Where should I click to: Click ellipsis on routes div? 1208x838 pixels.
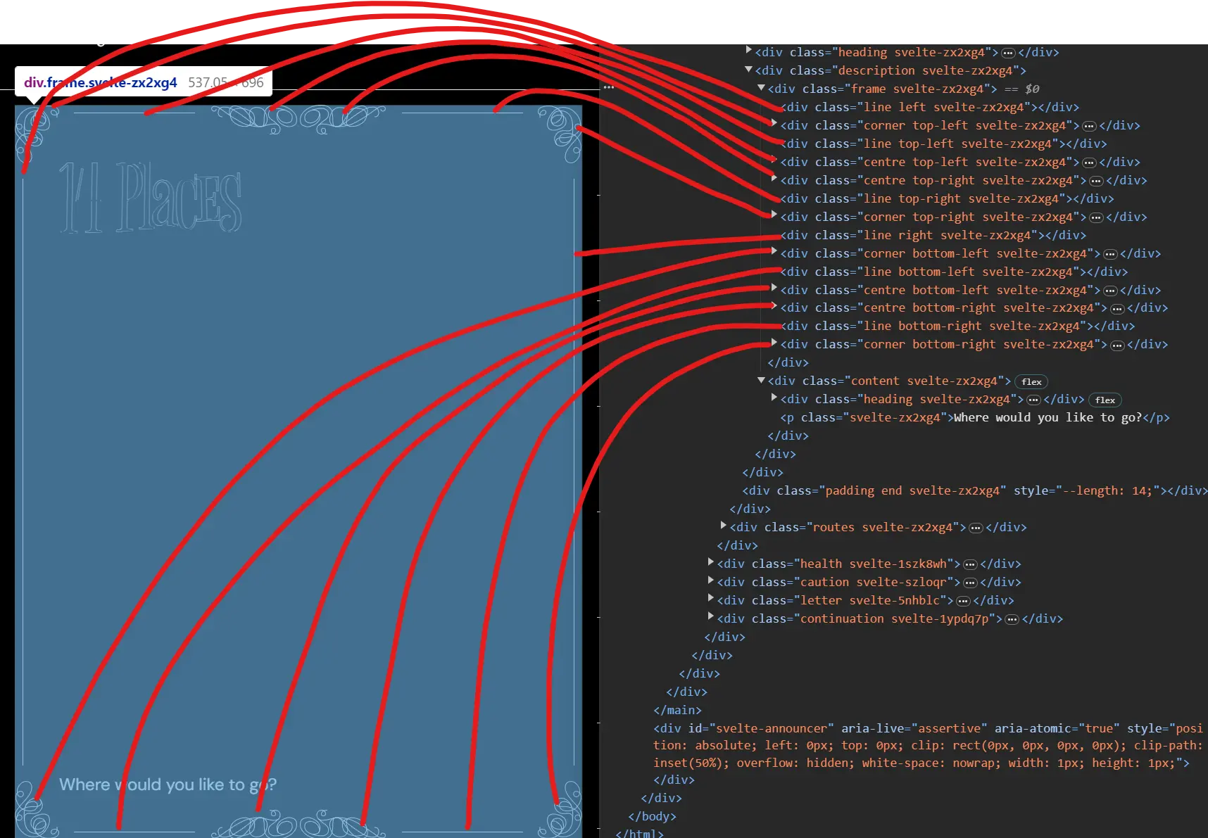(976, 528)
